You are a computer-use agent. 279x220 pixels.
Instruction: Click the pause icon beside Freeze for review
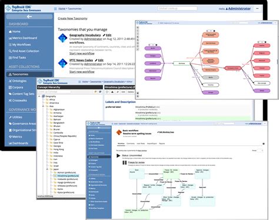(x=124, y=162)
